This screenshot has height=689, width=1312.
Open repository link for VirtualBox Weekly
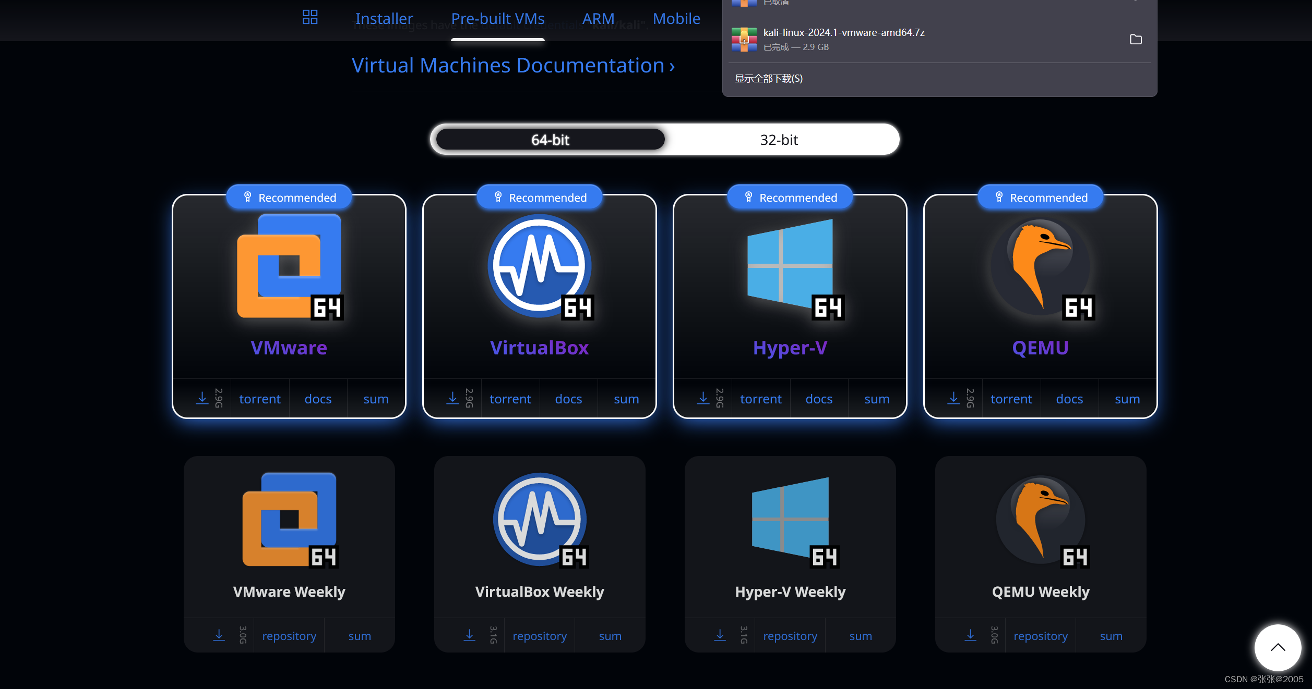coord(540,636)
